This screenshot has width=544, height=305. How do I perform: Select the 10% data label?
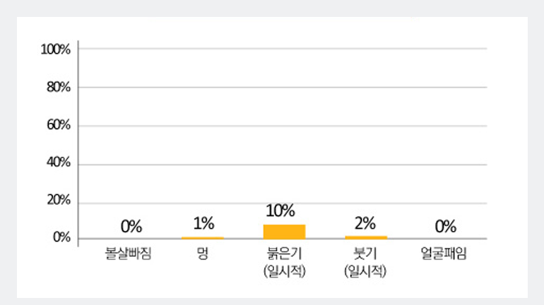coord(280,210)
